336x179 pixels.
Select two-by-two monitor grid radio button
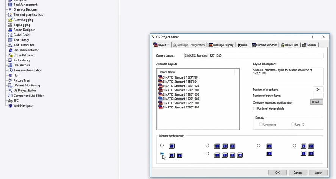pos(294,146)
